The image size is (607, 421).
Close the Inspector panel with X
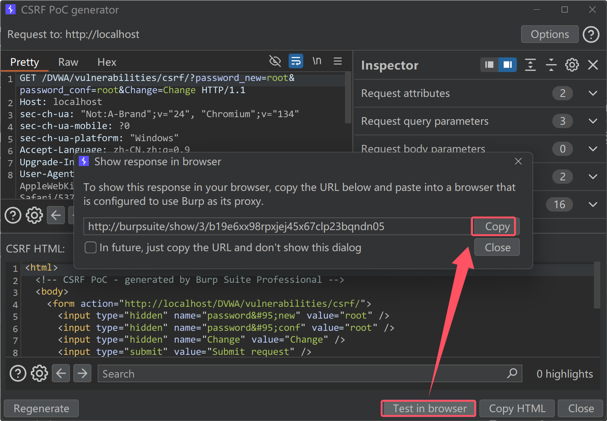[593, 65]
